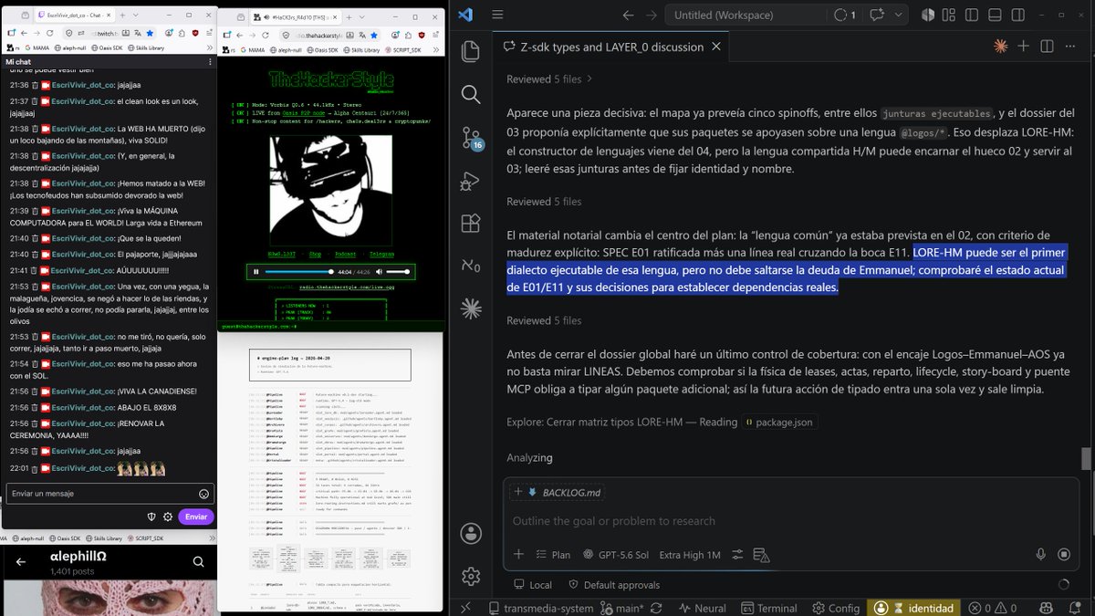Open the emoji picker in Twitch chat
The width and height of the screenshot is (1095, 616).
[x=203, y=493]
